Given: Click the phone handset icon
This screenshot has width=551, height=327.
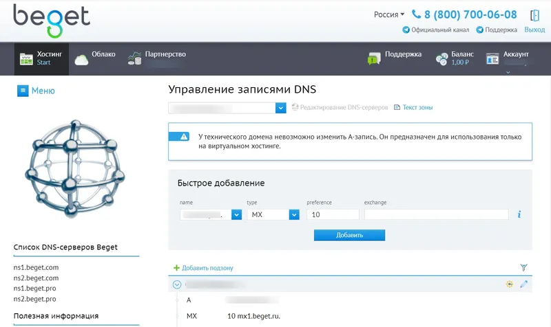Looking at the screenshot, I should pos(416,14).
